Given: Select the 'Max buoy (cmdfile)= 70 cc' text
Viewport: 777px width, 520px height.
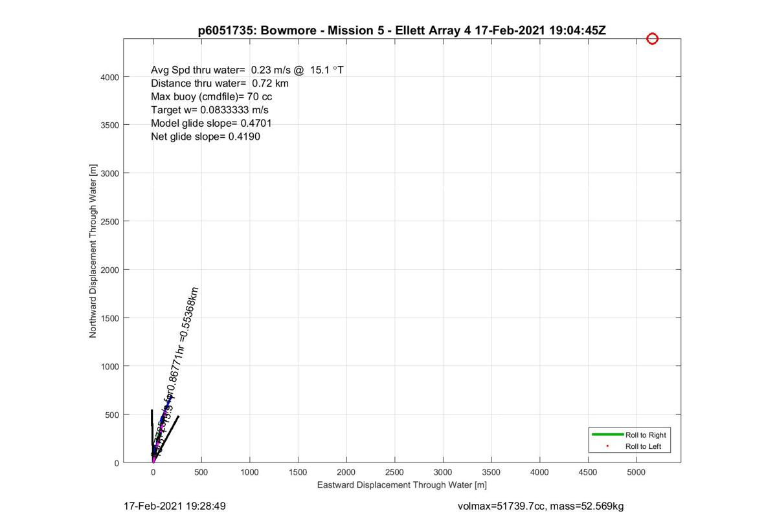Looking at the screenshot, I should tap(212, 96).
